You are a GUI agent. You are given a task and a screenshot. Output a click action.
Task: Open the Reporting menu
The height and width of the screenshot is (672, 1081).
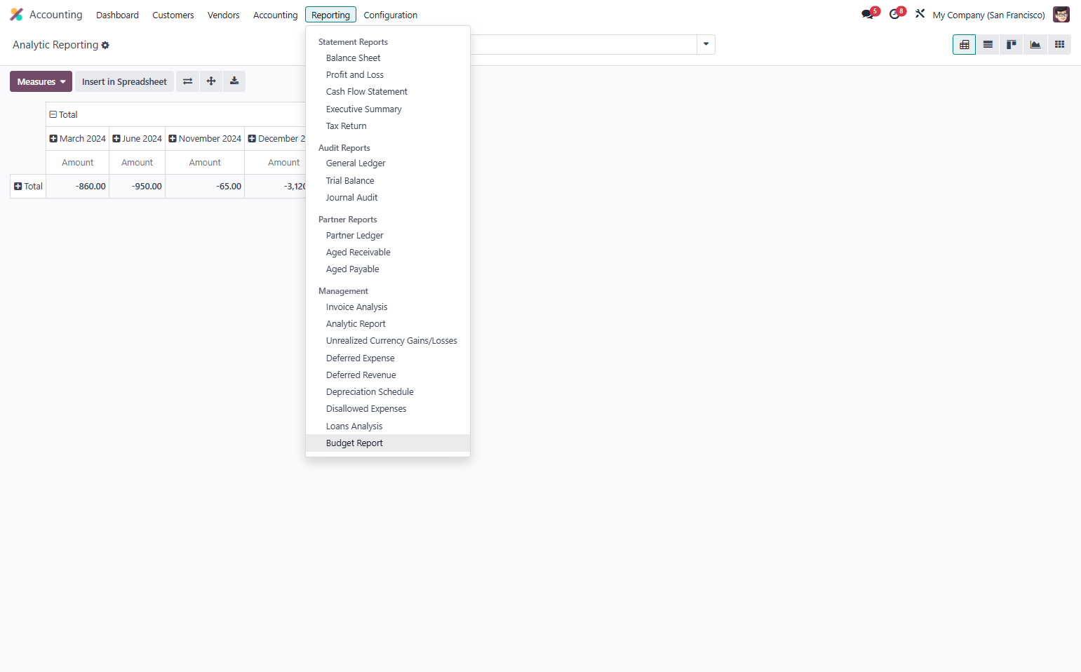point(330,15)
